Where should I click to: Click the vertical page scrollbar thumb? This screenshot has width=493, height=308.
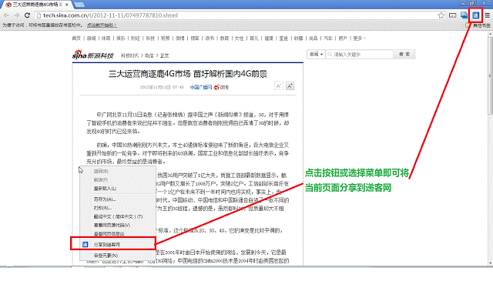pos(490,75)
